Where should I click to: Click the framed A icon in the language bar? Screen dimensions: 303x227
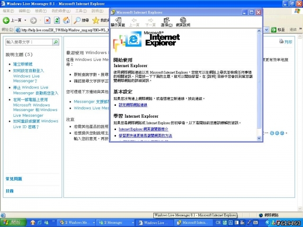click(231, 223)
